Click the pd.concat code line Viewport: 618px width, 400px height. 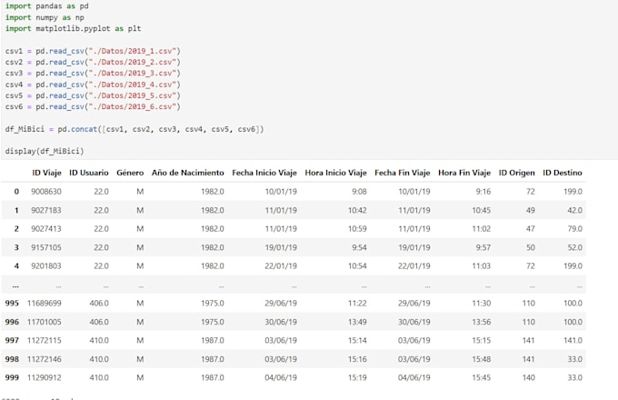134,129
